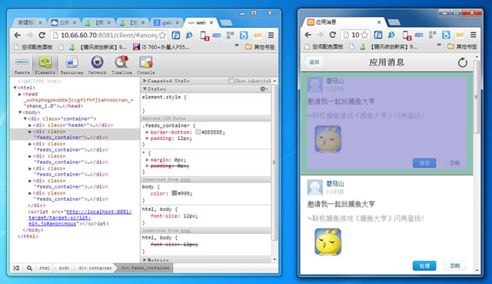Toggle the Show inherited checkbox
Image resolution: width=492 pixels, height=284 pixels.
click(x=231, y=81)
